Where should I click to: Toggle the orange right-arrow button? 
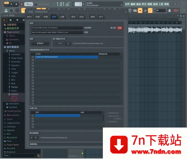pos(140,10)
